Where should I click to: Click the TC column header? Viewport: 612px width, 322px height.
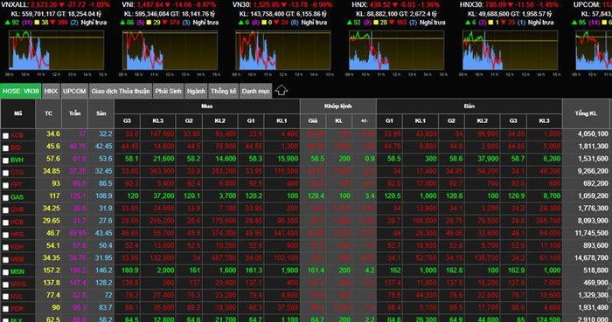tap(48, 113)
